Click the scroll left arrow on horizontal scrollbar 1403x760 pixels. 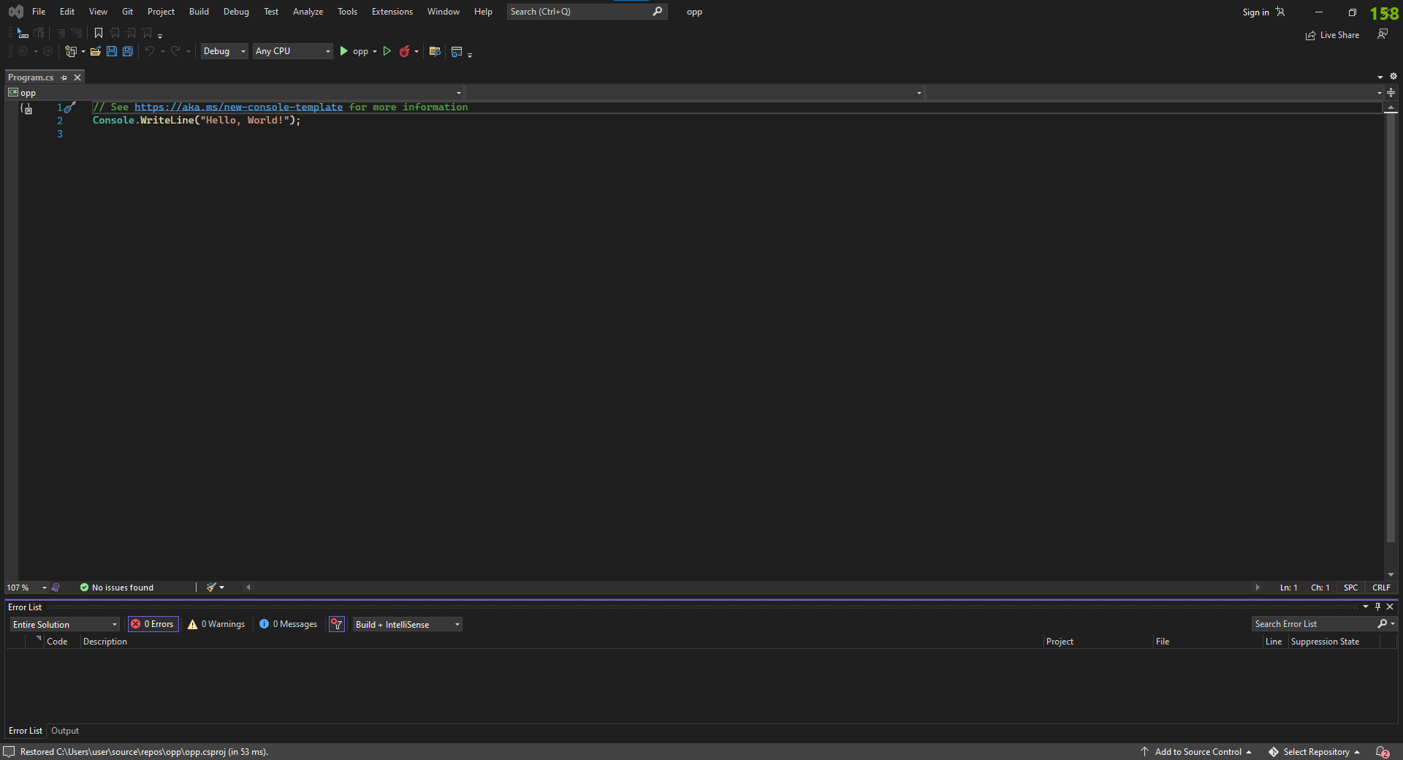pyautogui.click(x=248, y=588)
